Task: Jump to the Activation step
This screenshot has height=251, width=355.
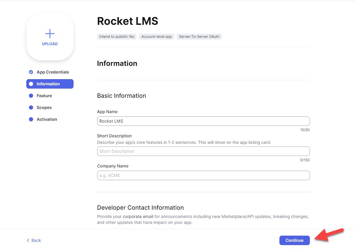Action: pyautogui.click(x=47, y=119)
